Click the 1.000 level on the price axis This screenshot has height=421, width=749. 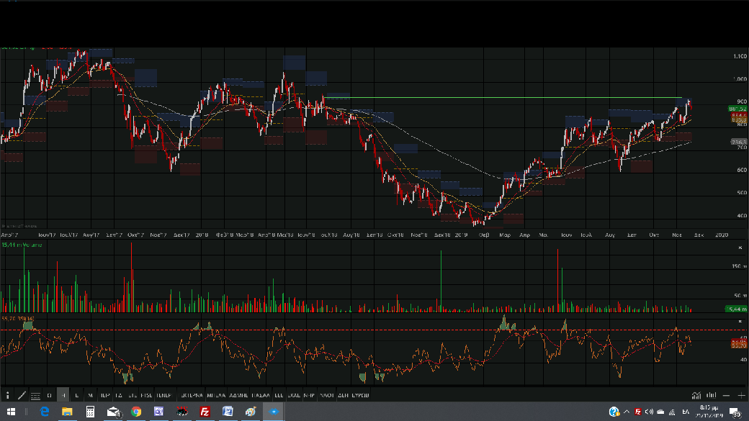[x=739, y=78]
